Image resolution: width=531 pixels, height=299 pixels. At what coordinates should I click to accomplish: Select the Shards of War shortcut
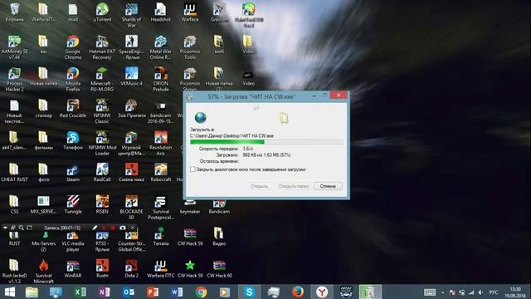[x=131, y=15]
